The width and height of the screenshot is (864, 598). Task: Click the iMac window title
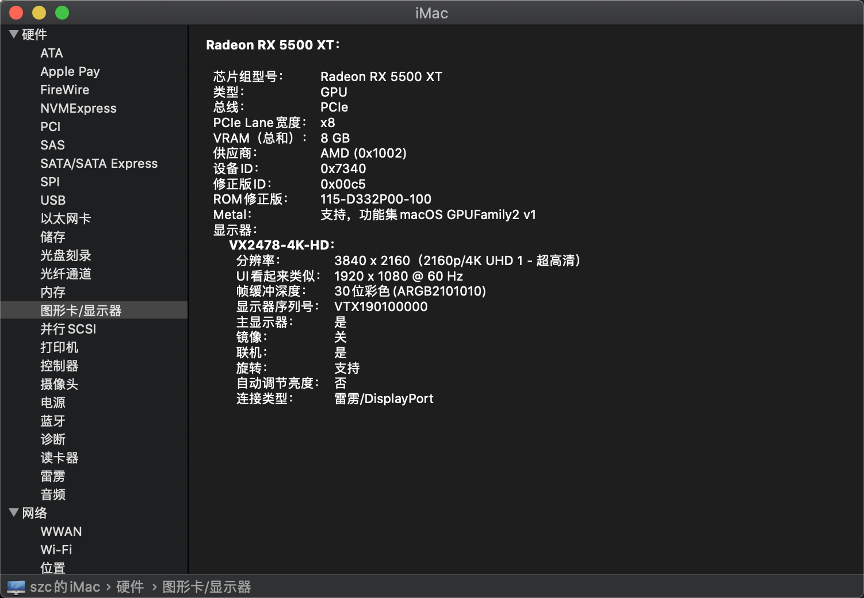pos(432,13)
